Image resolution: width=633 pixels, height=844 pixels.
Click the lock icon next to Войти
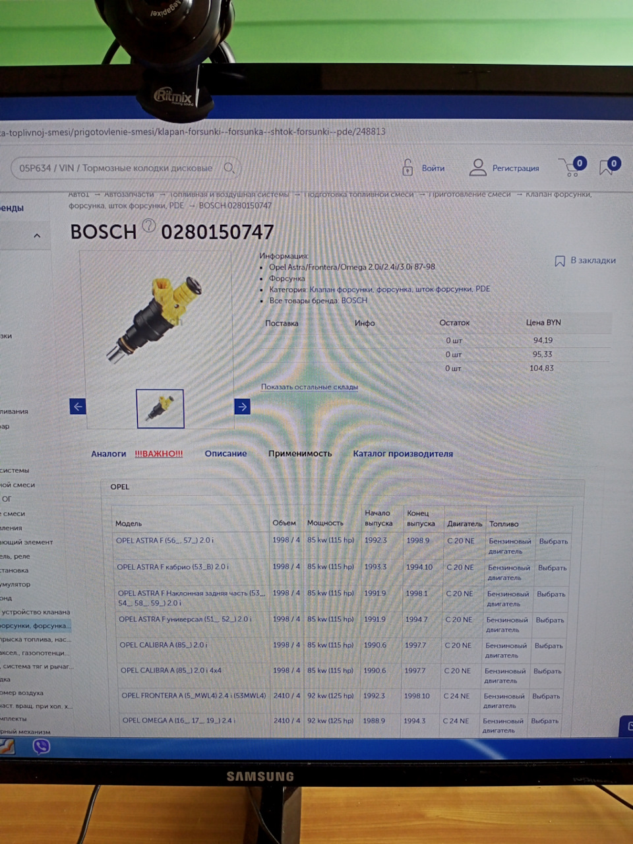coord(407,167)
